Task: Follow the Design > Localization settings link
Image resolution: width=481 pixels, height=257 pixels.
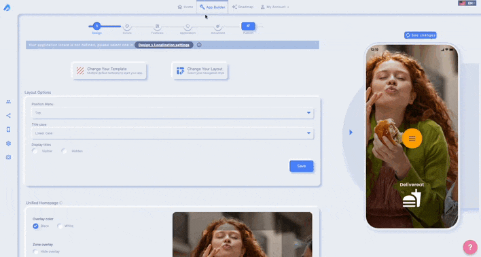Action: [x=164, y=45]
